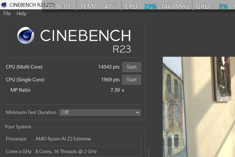Click the Processor name field
The width and height of the screenshot is (235, 157).
click(x=87, y=139)
